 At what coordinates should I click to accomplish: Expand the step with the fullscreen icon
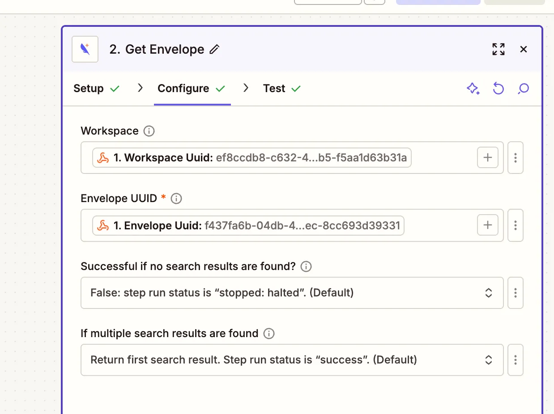[x=498, y=49]
